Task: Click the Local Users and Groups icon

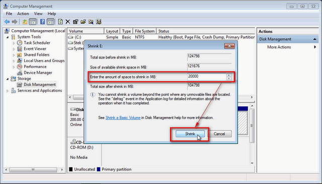Action: click(20, 60)
